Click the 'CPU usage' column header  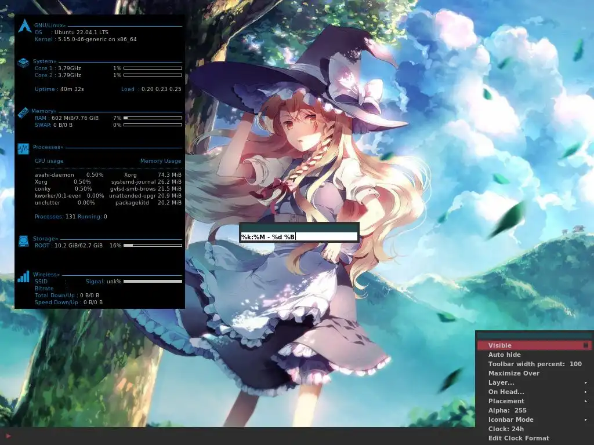[49, 161]
